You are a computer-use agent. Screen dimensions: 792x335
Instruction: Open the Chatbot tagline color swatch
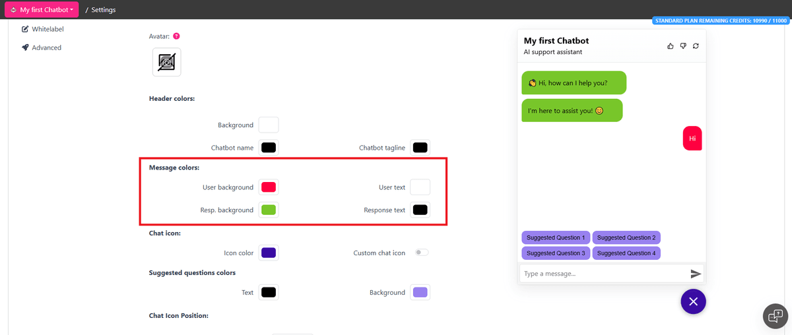[x=420, y=148]
